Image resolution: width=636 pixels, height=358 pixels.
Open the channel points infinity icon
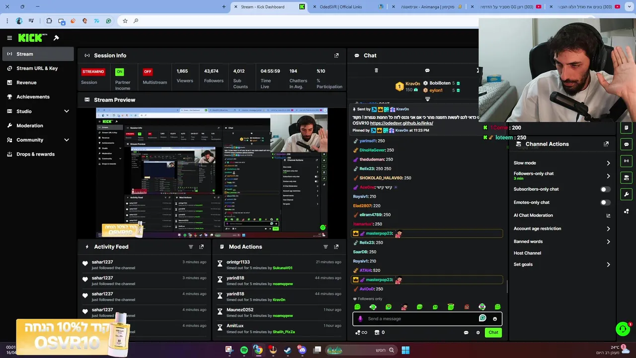coord(361,333)
